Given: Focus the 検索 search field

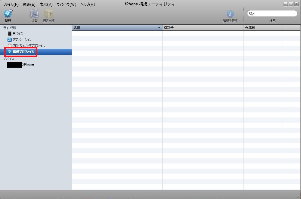Looking at the screenshot, I should coord(272,14).
